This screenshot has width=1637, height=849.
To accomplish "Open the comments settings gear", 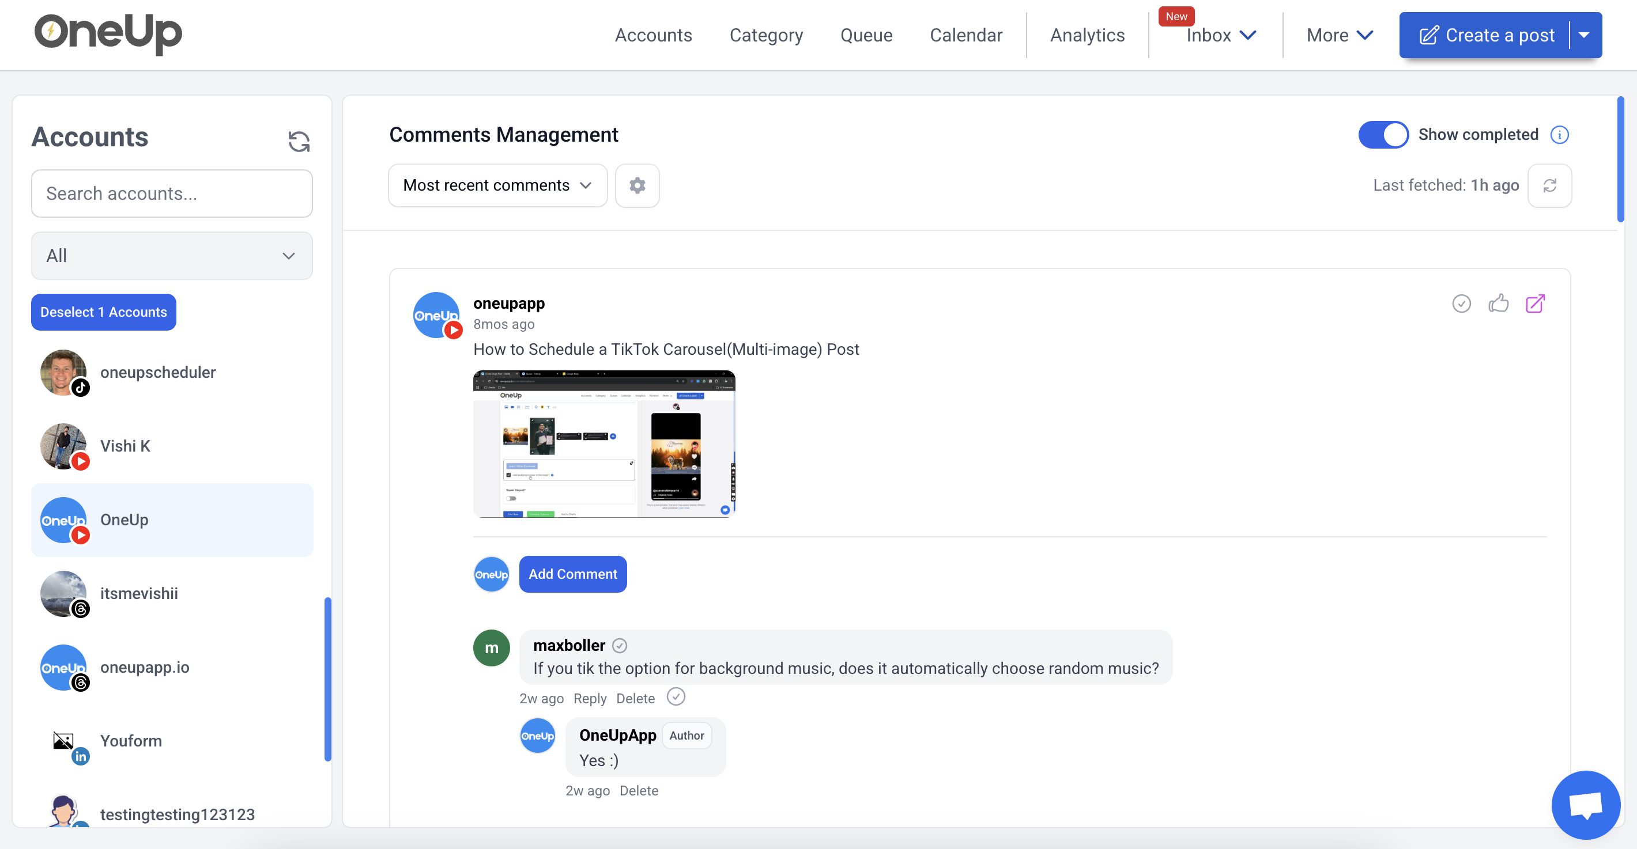I will pos(638,185).
